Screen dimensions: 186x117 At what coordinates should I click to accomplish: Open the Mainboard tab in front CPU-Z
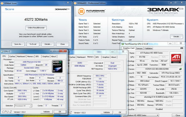coord(21,56)
